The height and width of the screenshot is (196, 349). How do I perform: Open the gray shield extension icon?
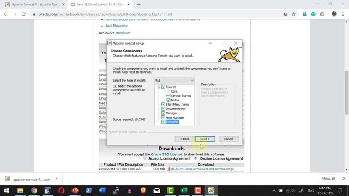coord(322,14)
